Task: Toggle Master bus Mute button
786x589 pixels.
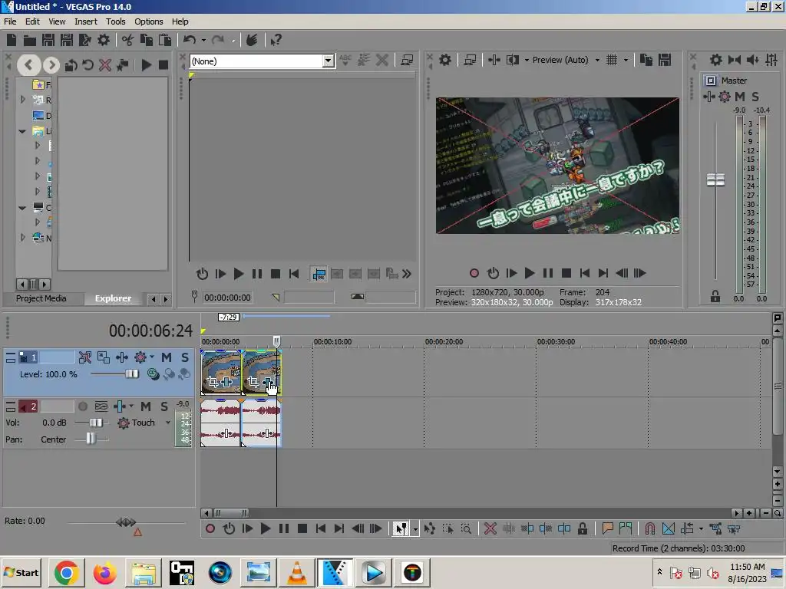Action: pos(740,97)
